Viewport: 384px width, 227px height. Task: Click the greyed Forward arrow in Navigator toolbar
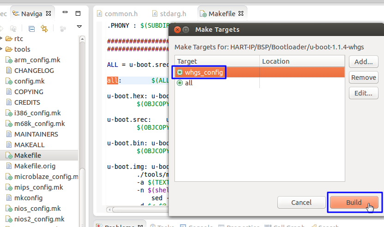coord(1,29)
